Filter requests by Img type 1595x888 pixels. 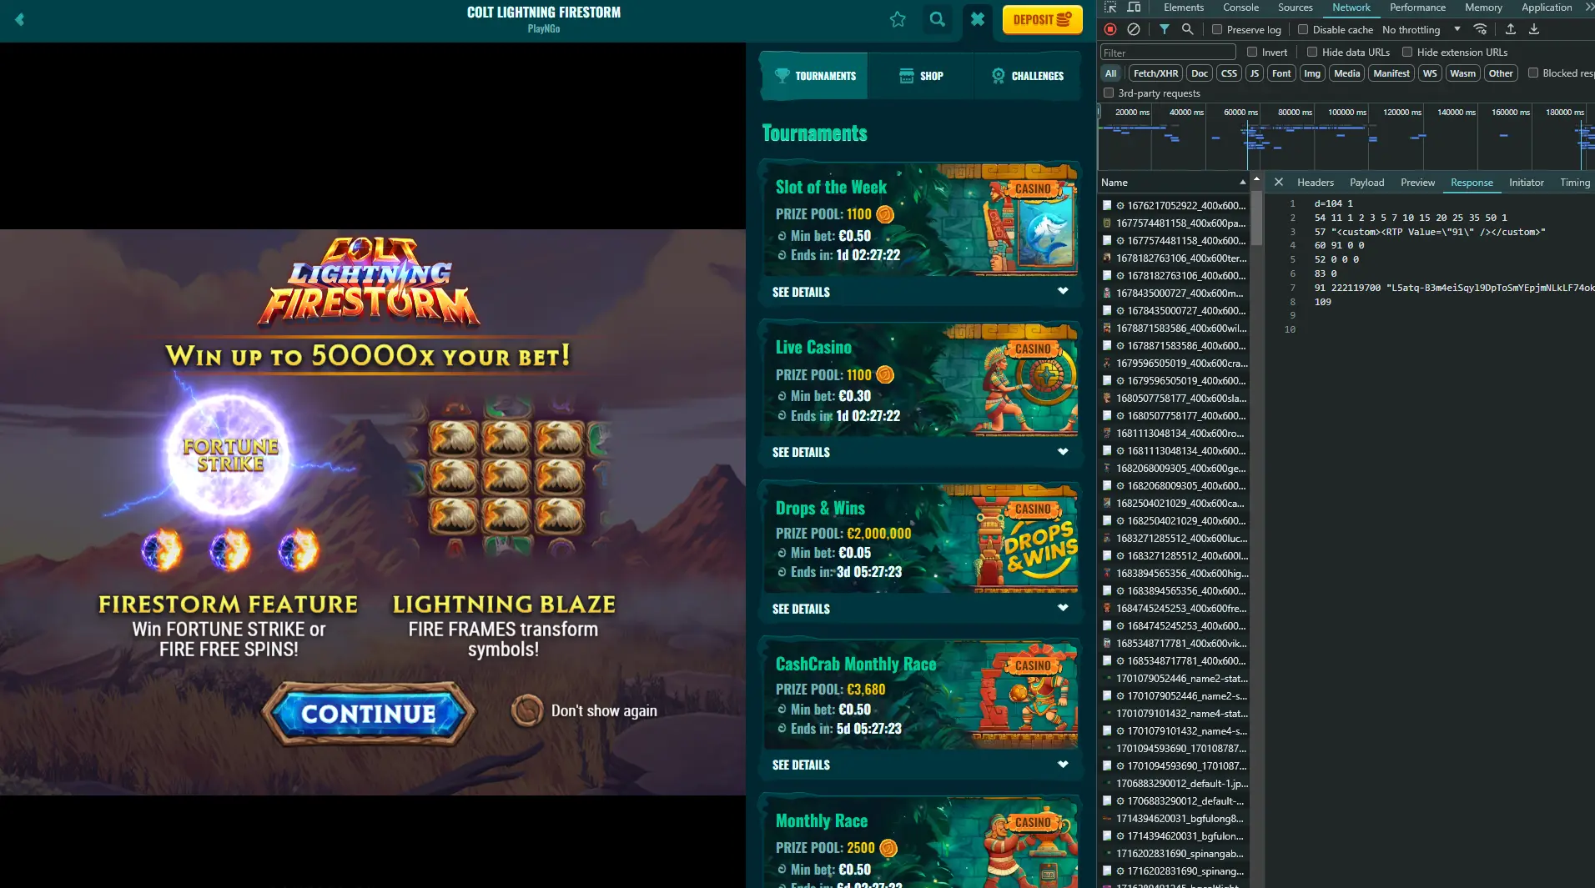[x=1312, y=73]
